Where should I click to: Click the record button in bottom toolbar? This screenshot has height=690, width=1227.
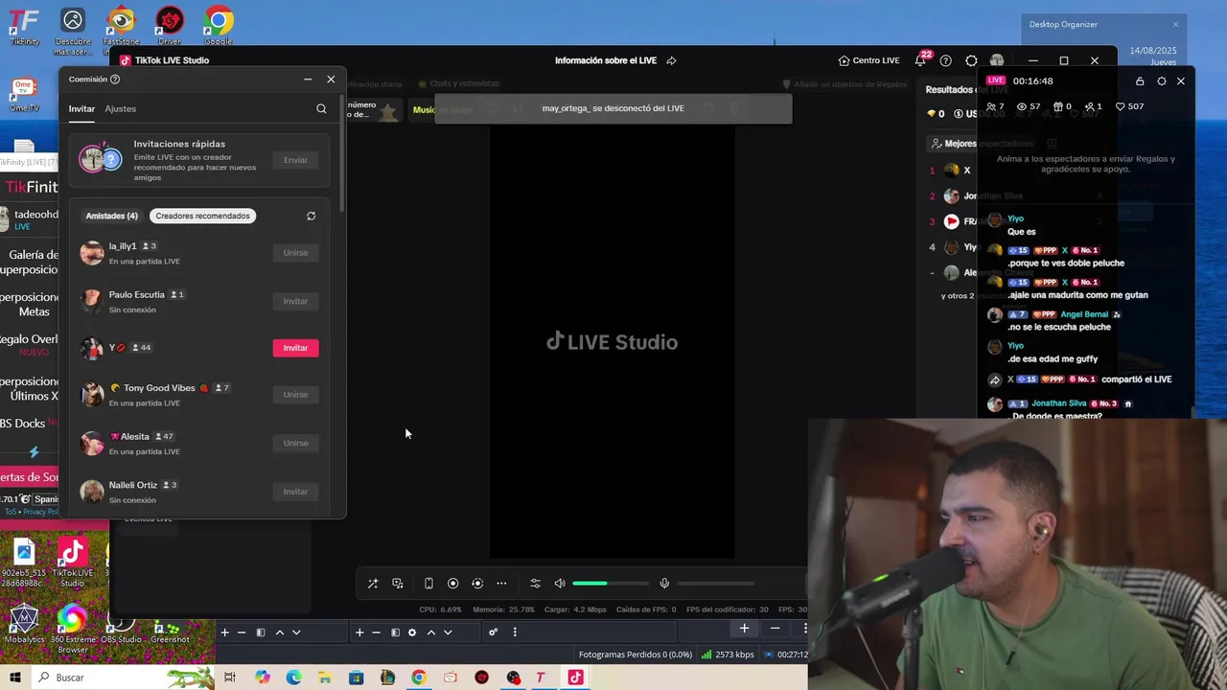point(453,584)
